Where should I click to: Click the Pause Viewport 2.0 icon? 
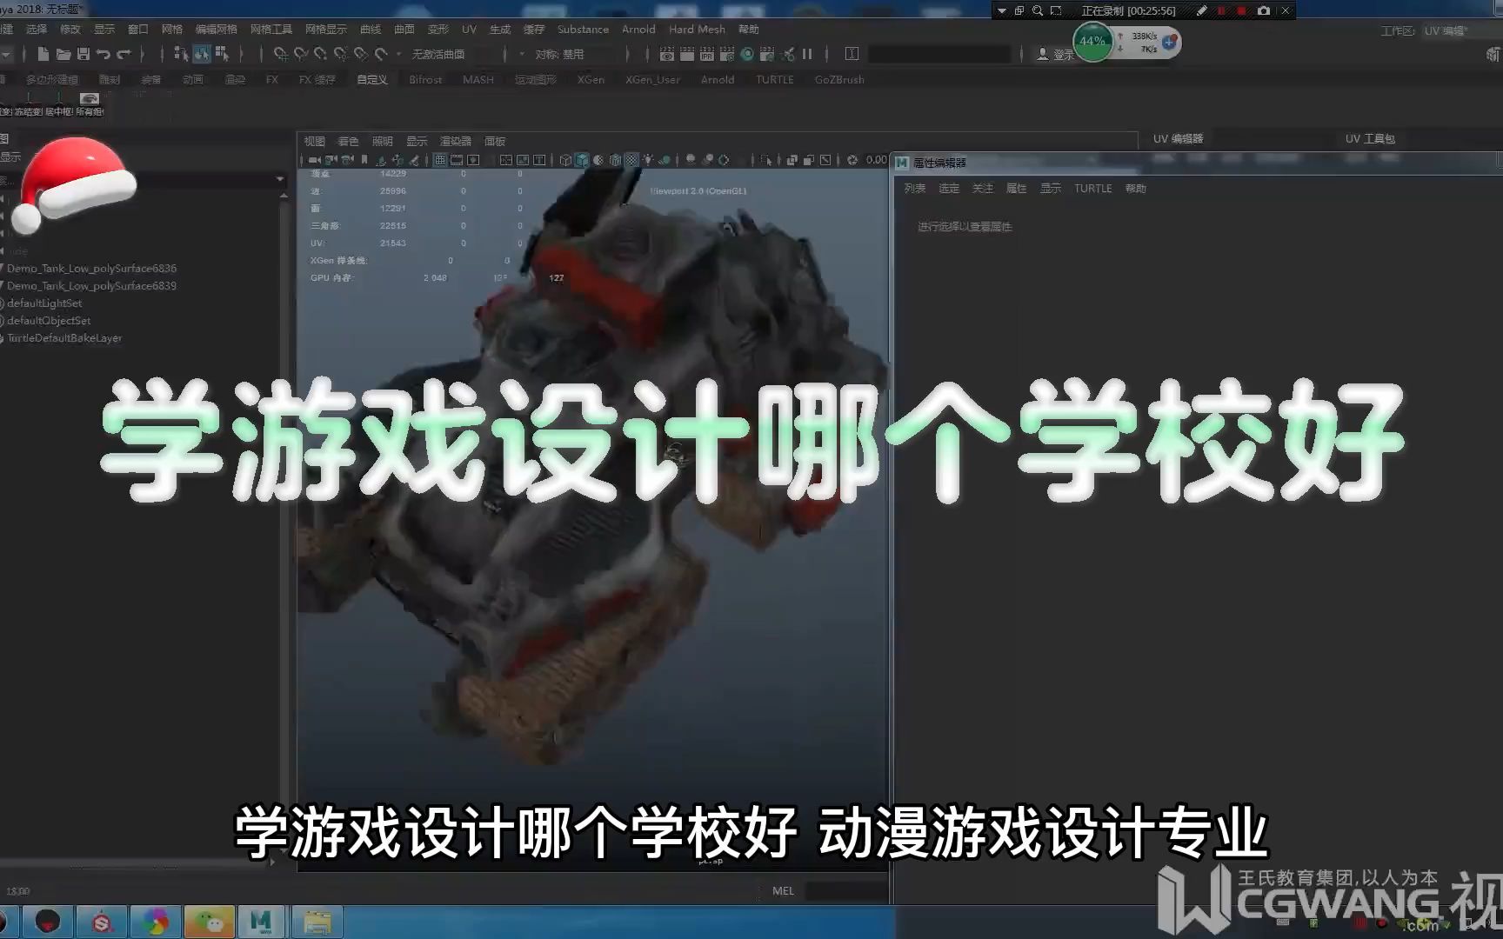(807, 54)
